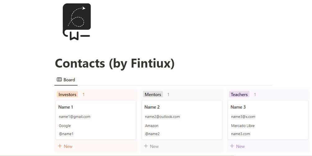Select the Investors group tag
The width and height of the screenshot is (312, 156).
click(x=67, y=95)
